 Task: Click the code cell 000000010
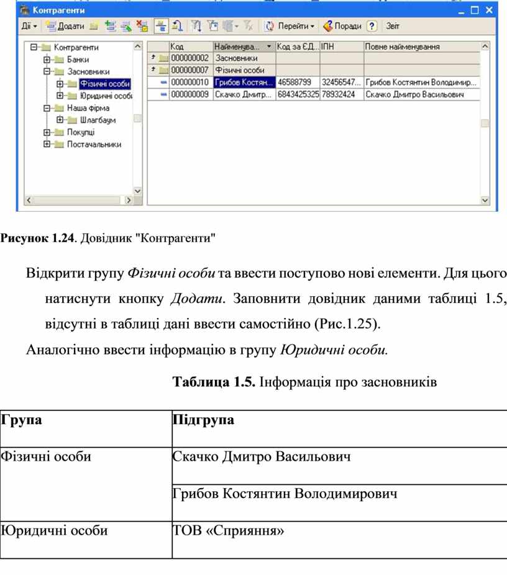(x=191, y=82)
